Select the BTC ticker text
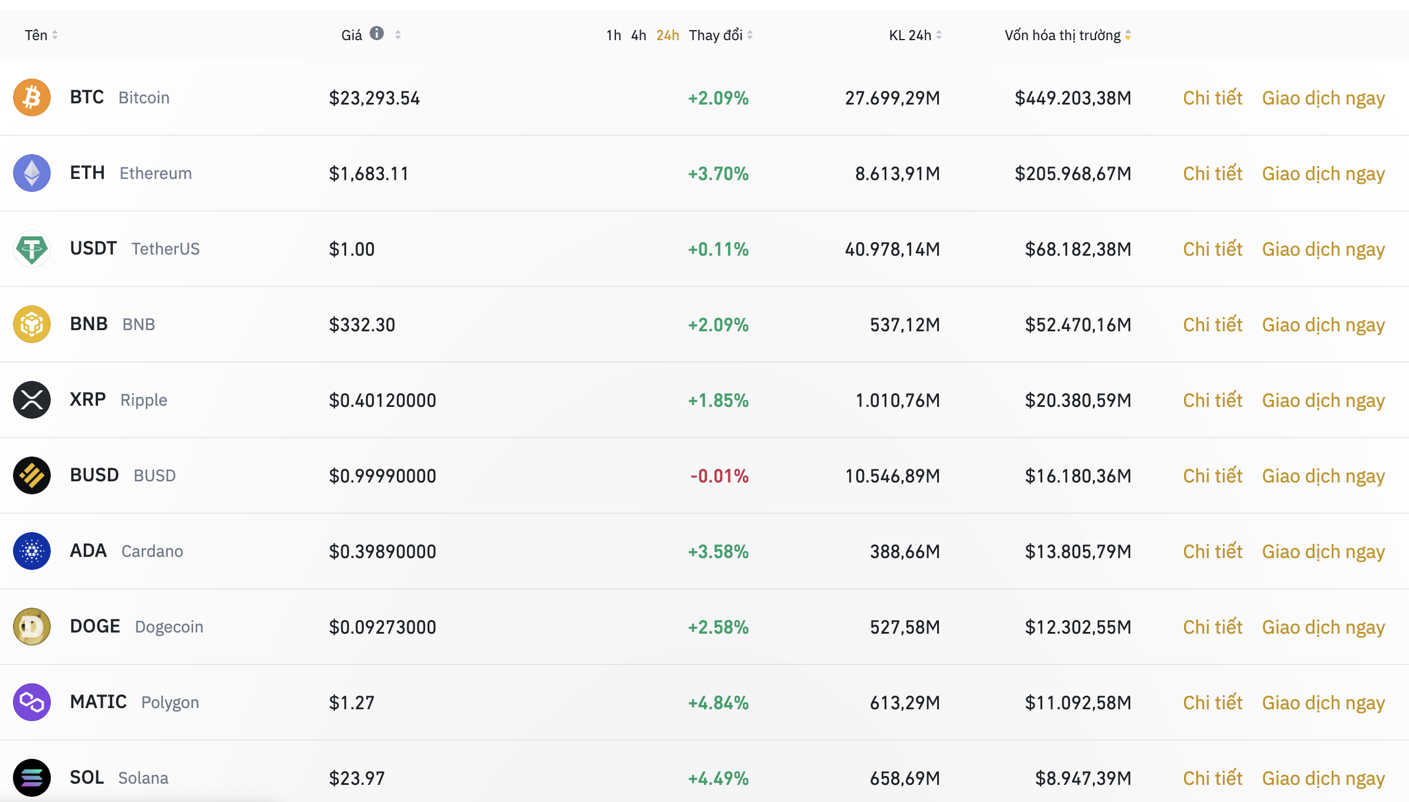 point(87,97)
